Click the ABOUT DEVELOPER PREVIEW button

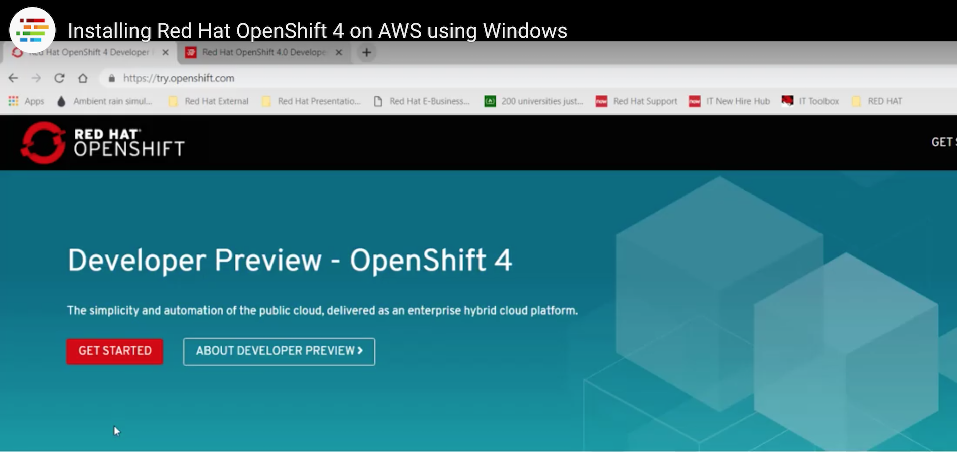tap(279, 351)
